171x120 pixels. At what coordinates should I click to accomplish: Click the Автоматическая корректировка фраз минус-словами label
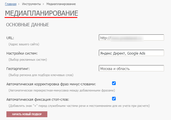tap(51, 84)
